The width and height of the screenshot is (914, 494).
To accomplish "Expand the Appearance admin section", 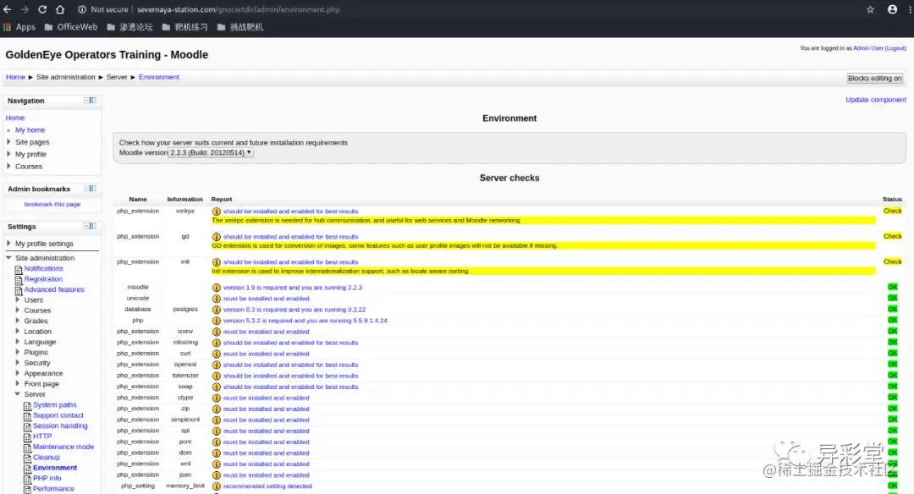I will coord(18,373).
